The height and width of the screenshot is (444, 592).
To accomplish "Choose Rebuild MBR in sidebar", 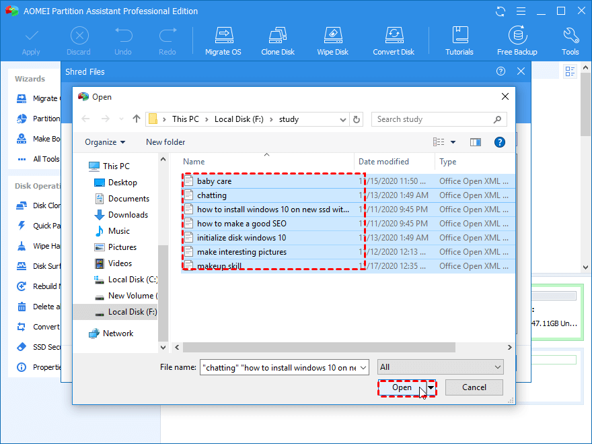I will [38, 286].
